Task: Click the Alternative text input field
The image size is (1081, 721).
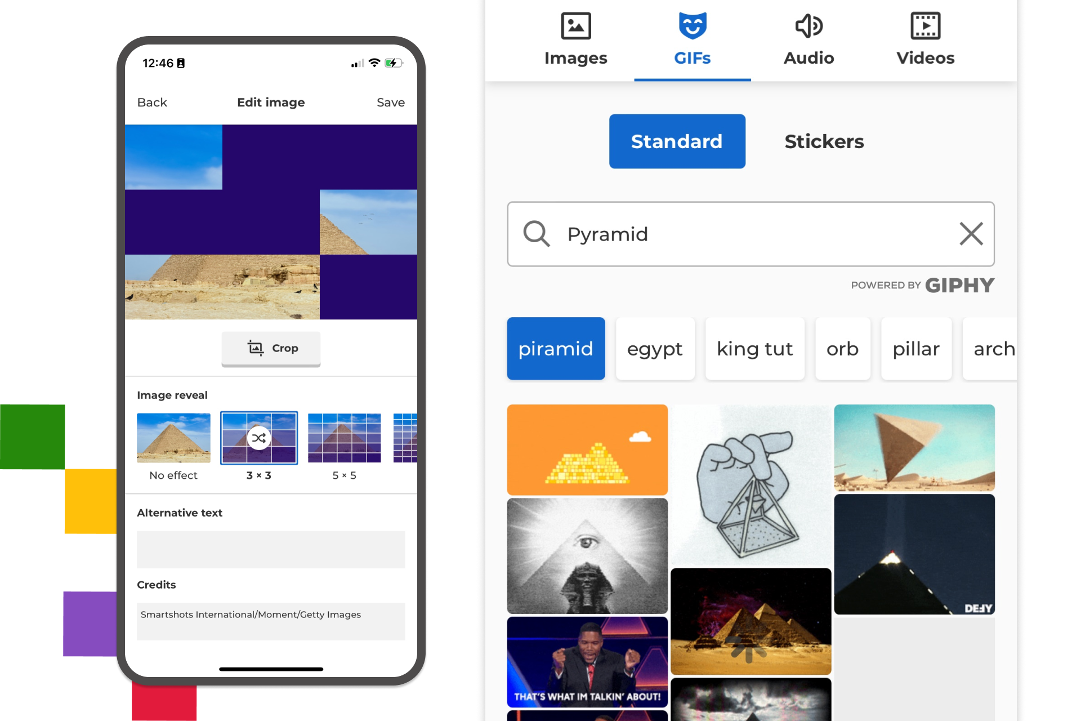Action: click(x=273, y=547)
